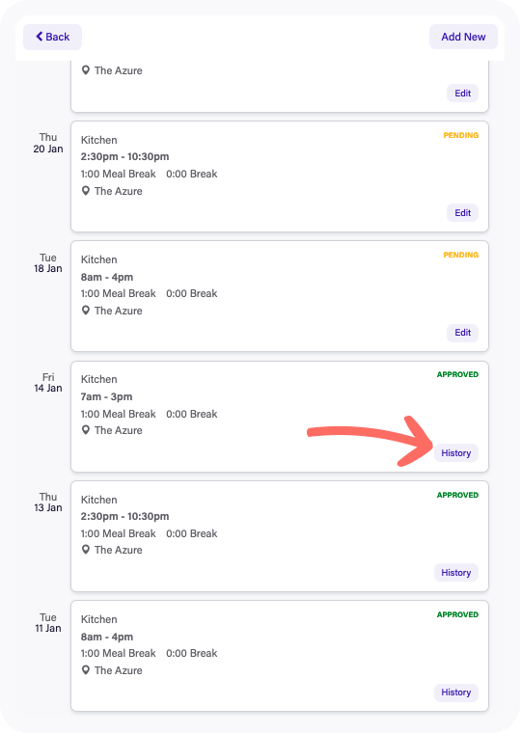Edit the topmost partially visible shift
Screen dimensions: 520x733
click(462, 93)
